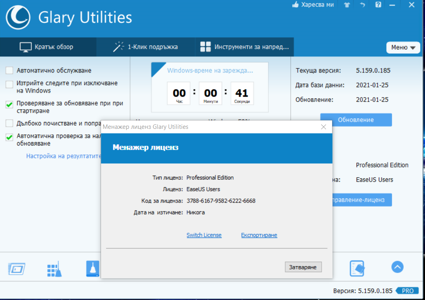Viewport: 425px width, 300px height.
Task: Click the PRO badge in status bar
Action: 407,291
